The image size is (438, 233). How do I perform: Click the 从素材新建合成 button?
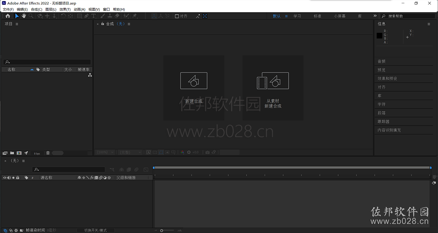[273, 88]
